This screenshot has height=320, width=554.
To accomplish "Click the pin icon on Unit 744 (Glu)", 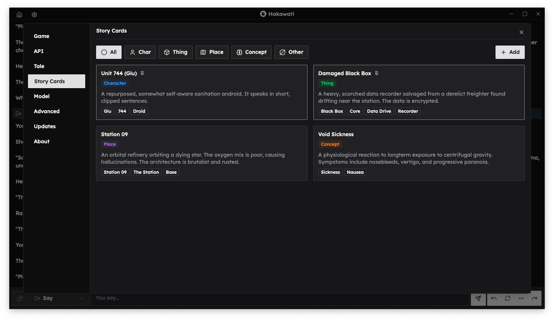I will [142, 74].
